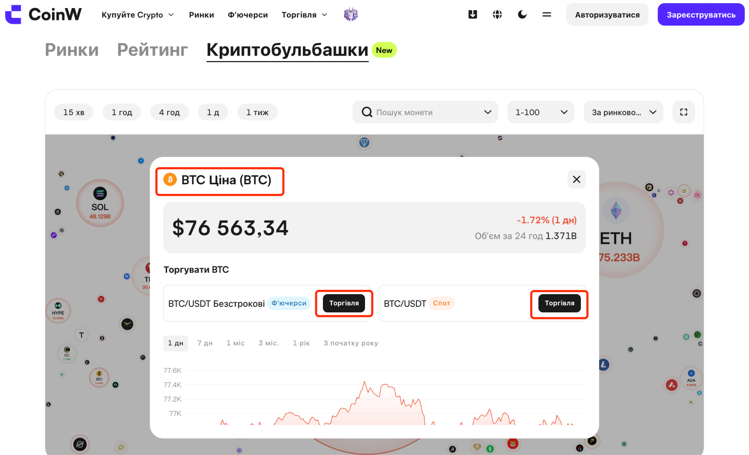The width and height of the screenshot is (749, 455).
Task: Open the app download icon
Action: 473,15
